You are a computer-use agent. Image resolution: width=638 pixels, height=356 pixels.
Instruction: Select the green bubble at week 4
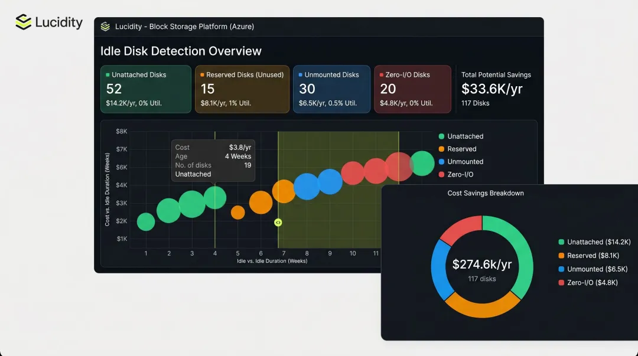215,197
